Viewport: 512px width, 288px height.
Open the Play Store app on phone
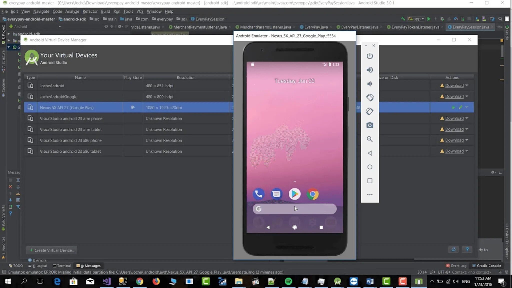(294, 194)
